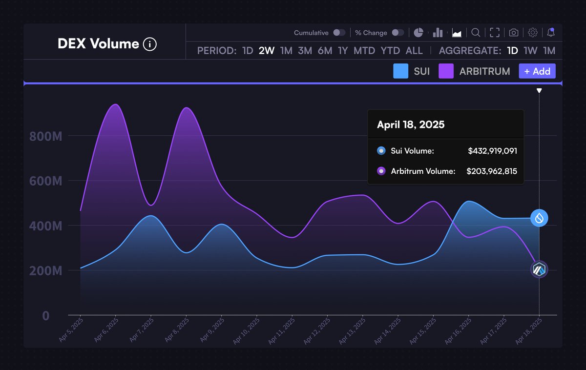Viewport: 586px width, 370px height.
Task: Set period to 3M
Action: pyautogui.click(x=305, y=51)
